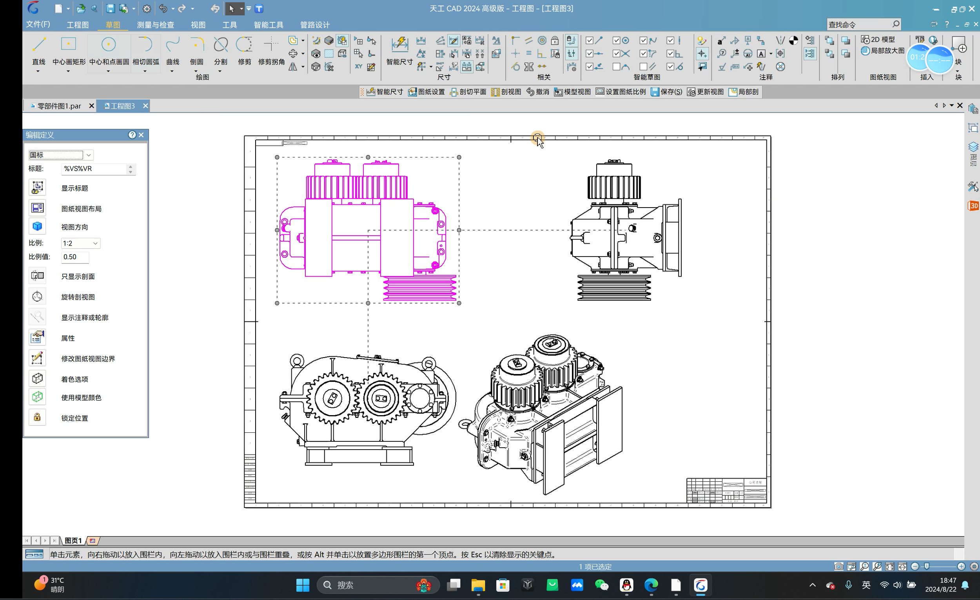Viewport: 980px width, 600px height.
Task: Switch to the 工程图 ribbon tab
Action: [x=78, y=25]
